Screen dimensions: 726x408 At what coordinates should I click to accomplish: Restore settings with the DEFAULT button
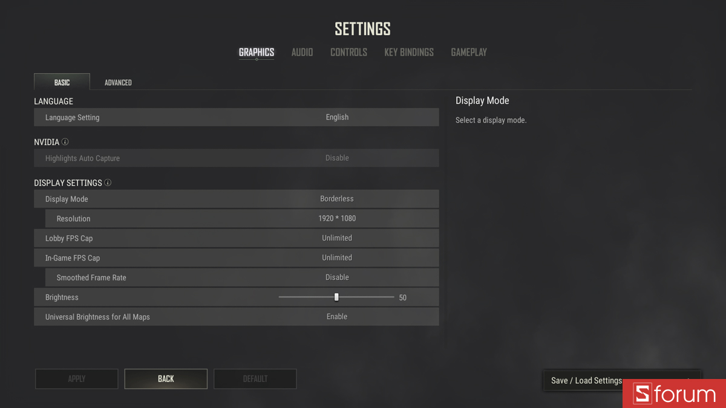255,378
